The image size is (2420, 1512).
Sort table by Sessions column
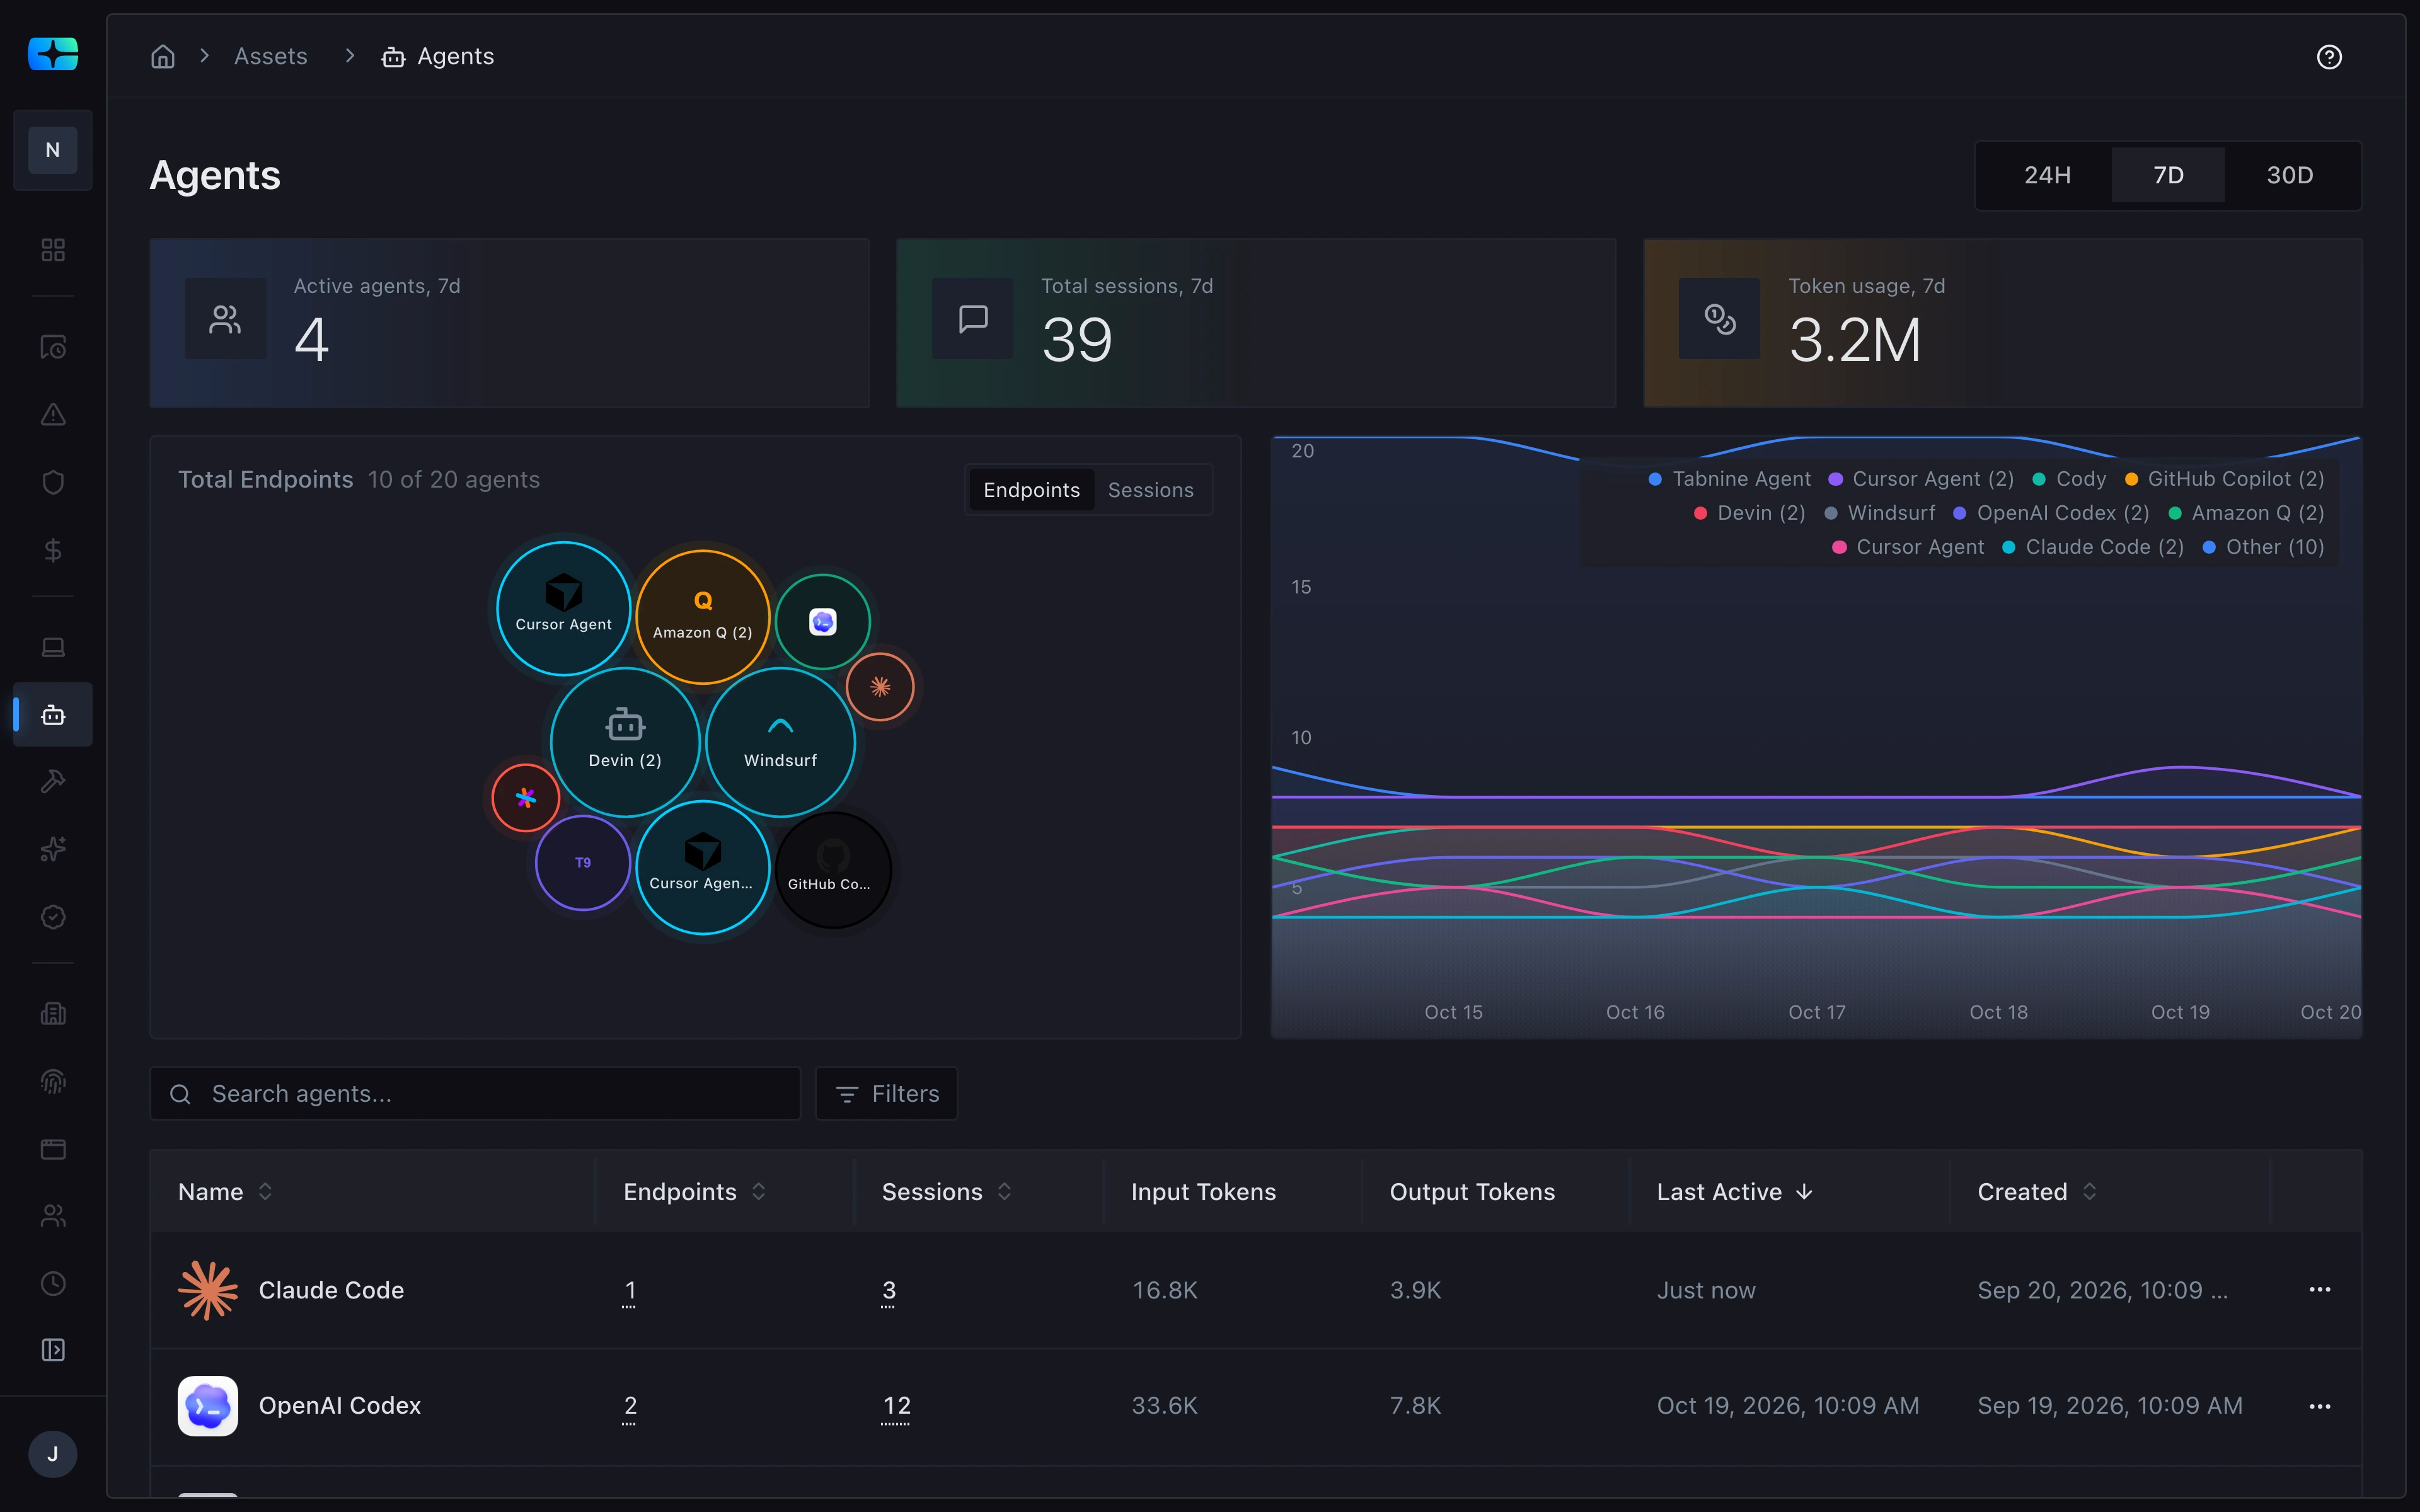(946, 1192)
